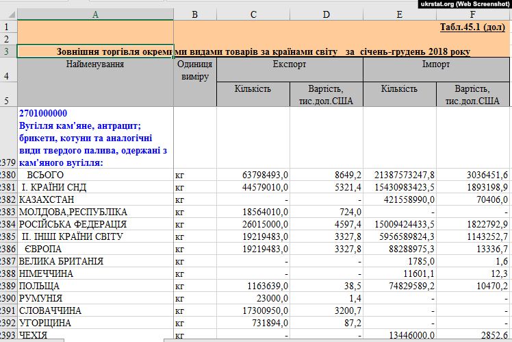This screenshot has width=512, height=342.
Task: Click the 1143252,7 cell
Action: (x=473, y=236)
